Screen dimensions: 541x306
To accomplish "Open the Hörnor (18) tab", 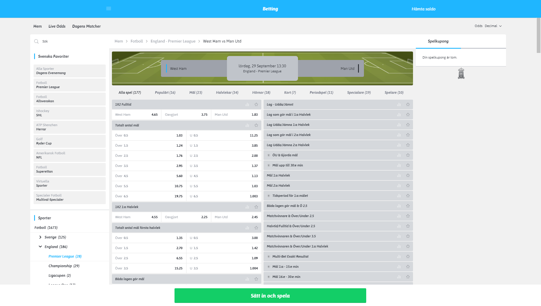I will 261,93.
